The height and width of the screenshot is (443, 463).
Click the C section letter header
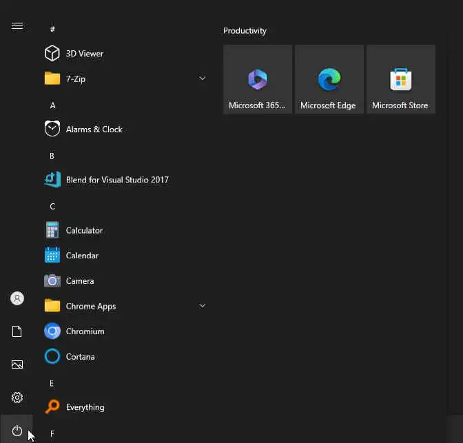pyautogui.click(x=52, y=206)
